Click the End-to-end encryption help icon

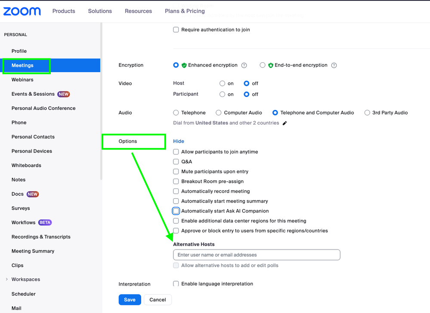pyautogui.click(x=334, y=65)
